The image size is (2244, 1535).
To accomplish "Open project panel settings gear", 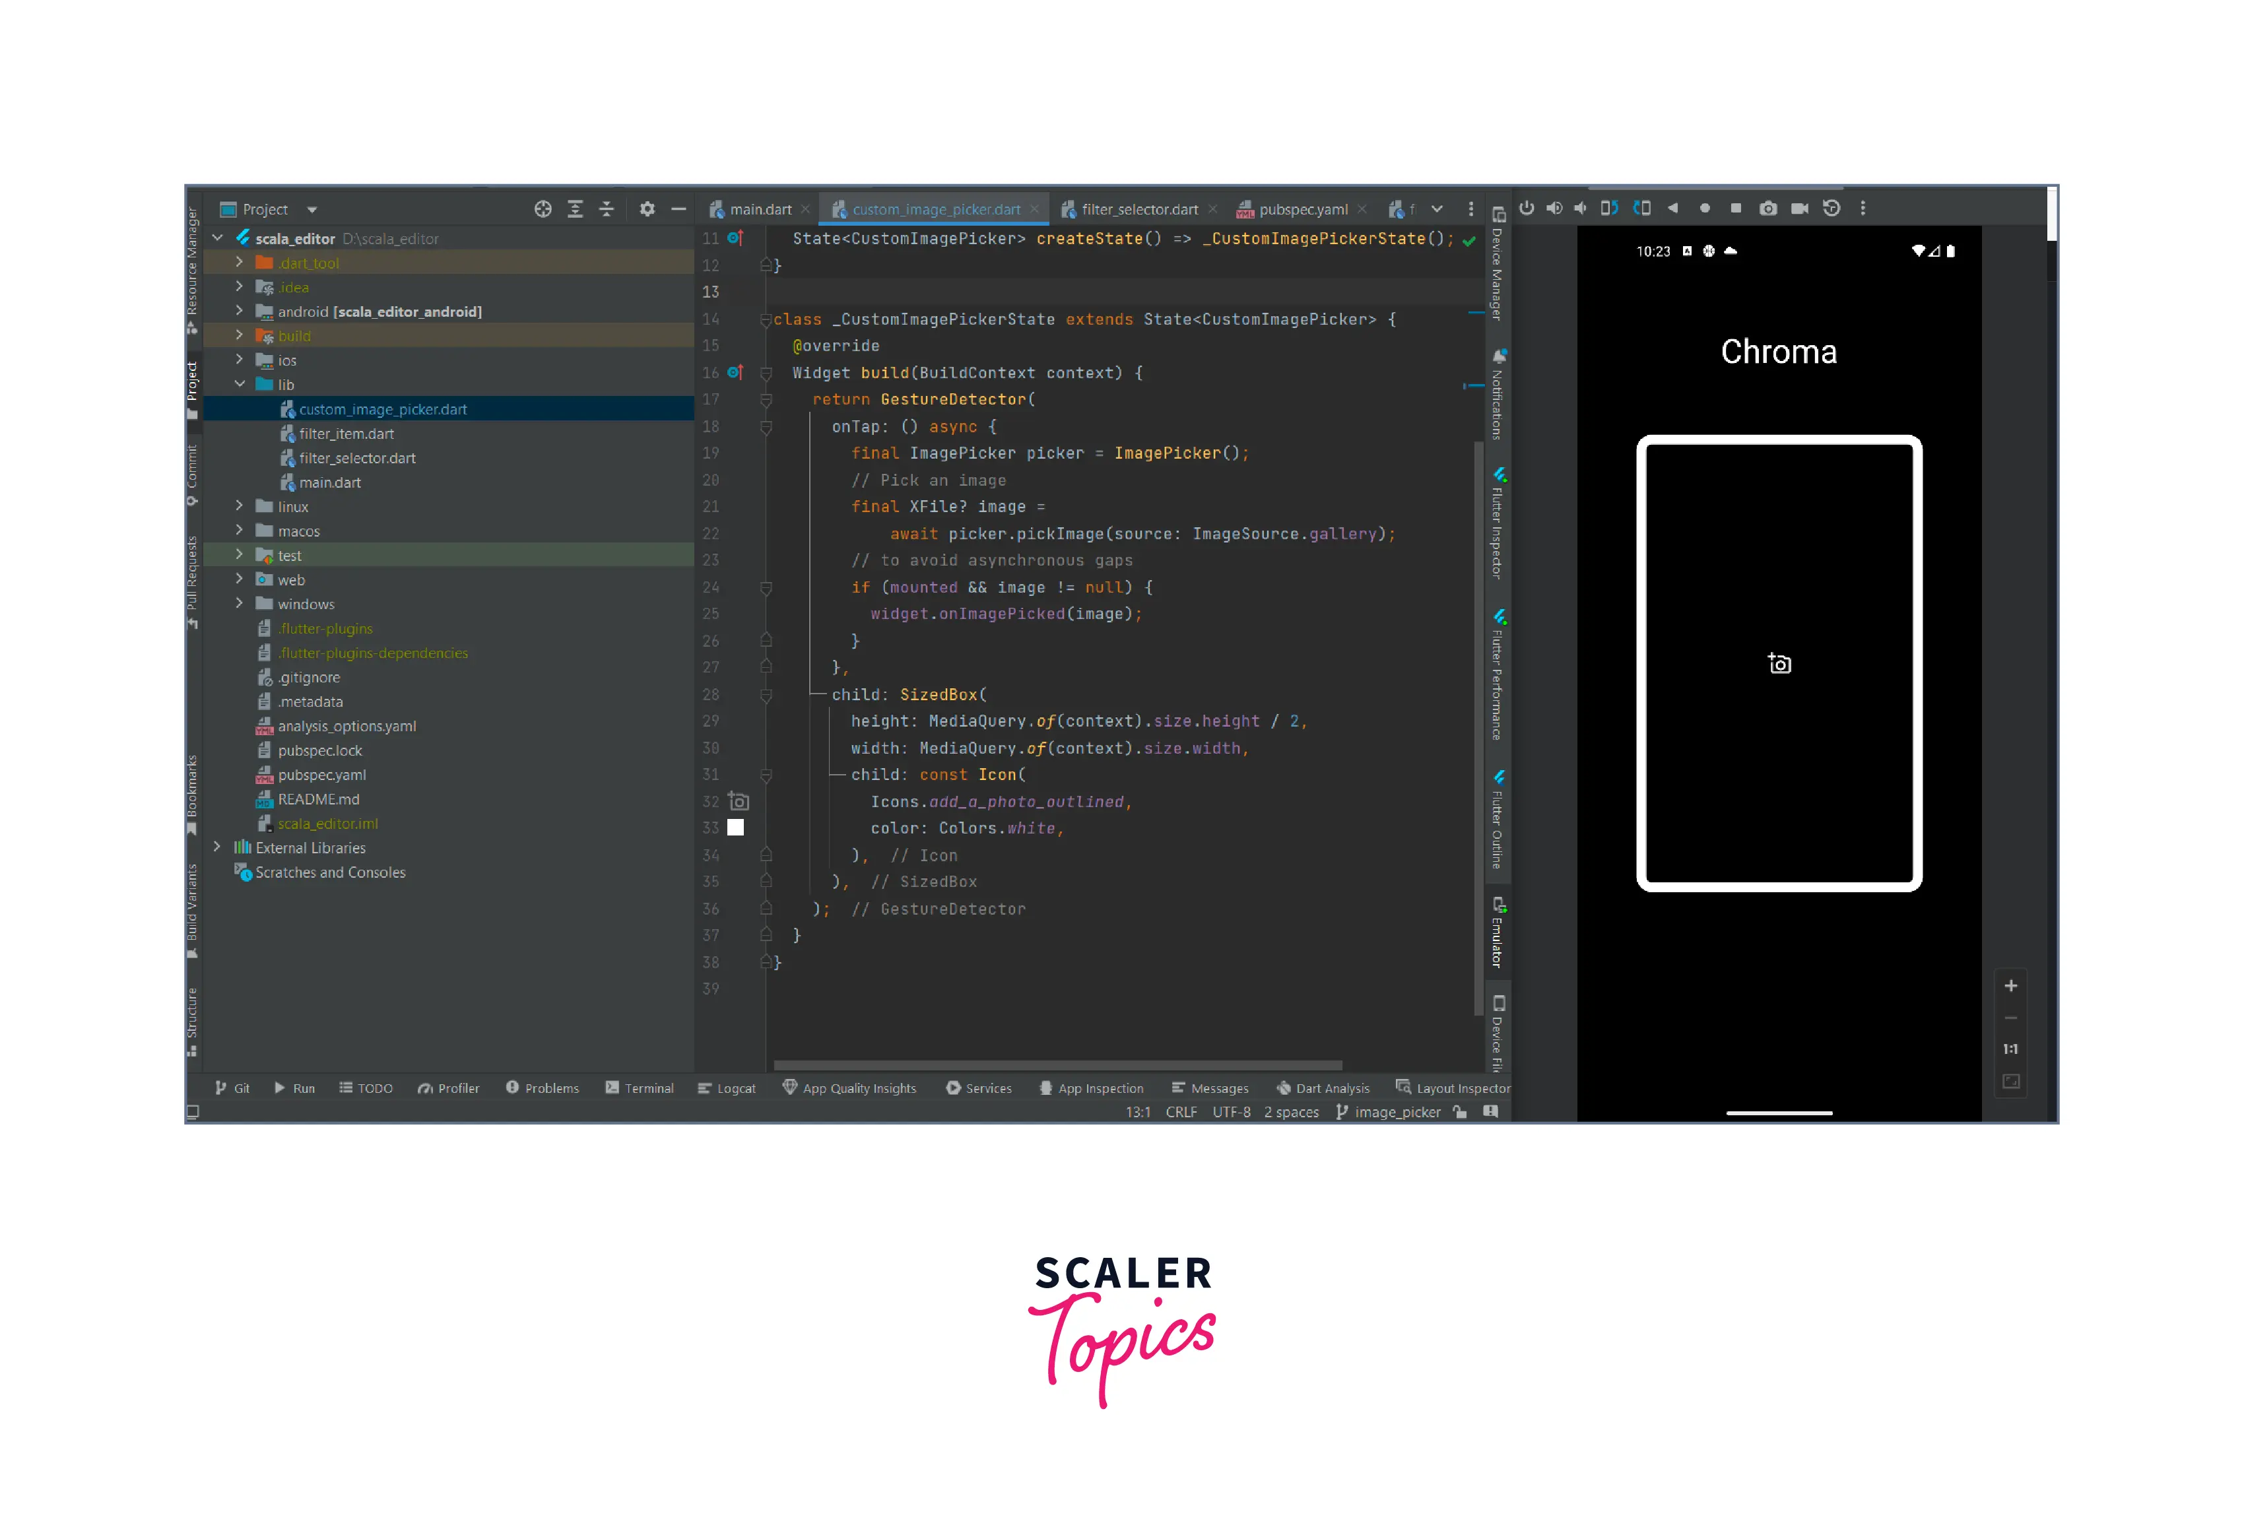I will point(647,209).
